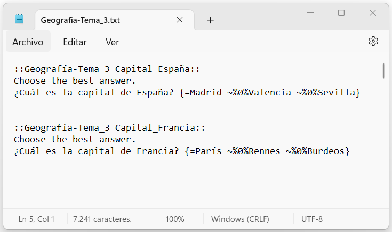Place cursor on the Madrid answer
The height and width of the screenshot is (232, 392).
click(205, 93)
